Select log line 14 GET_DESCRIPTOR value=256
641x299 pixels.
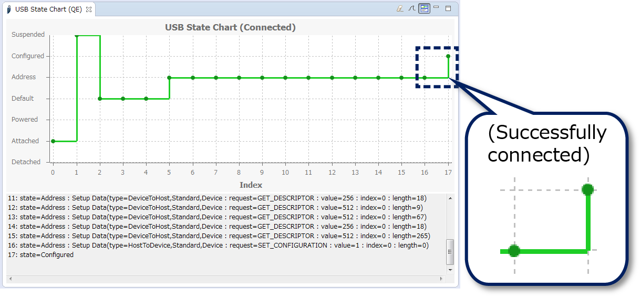216,227
